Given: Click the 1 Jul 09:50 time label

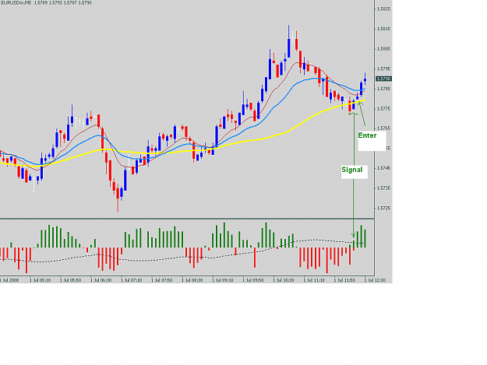Looking at the screenshot, I should pyautogui.click(x=253, y=280).
